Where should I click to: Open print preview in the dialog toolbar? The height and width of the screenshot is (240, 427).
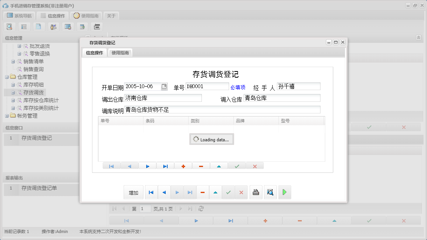coord(270,192)
